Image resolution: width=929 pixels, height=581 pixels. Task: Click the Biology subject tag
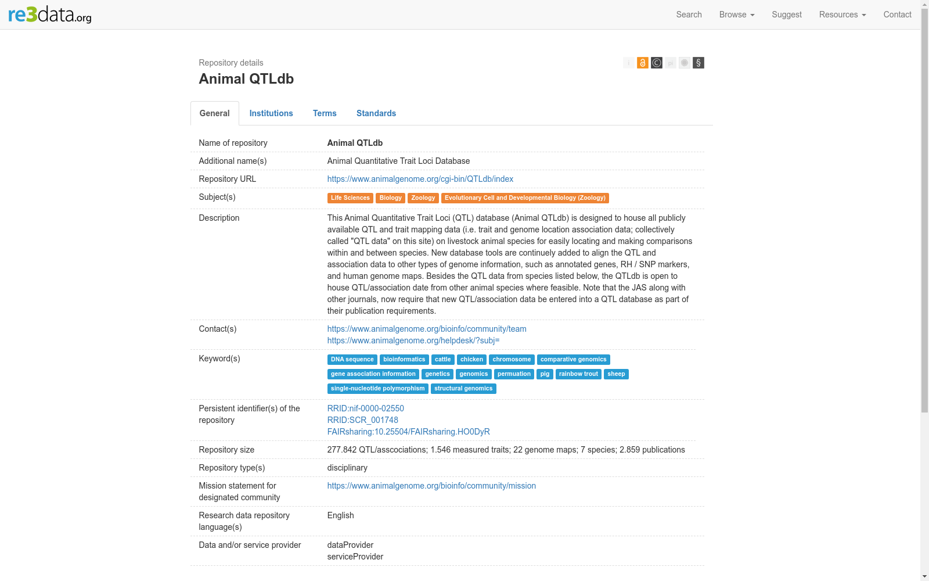(x=391, y=198)
